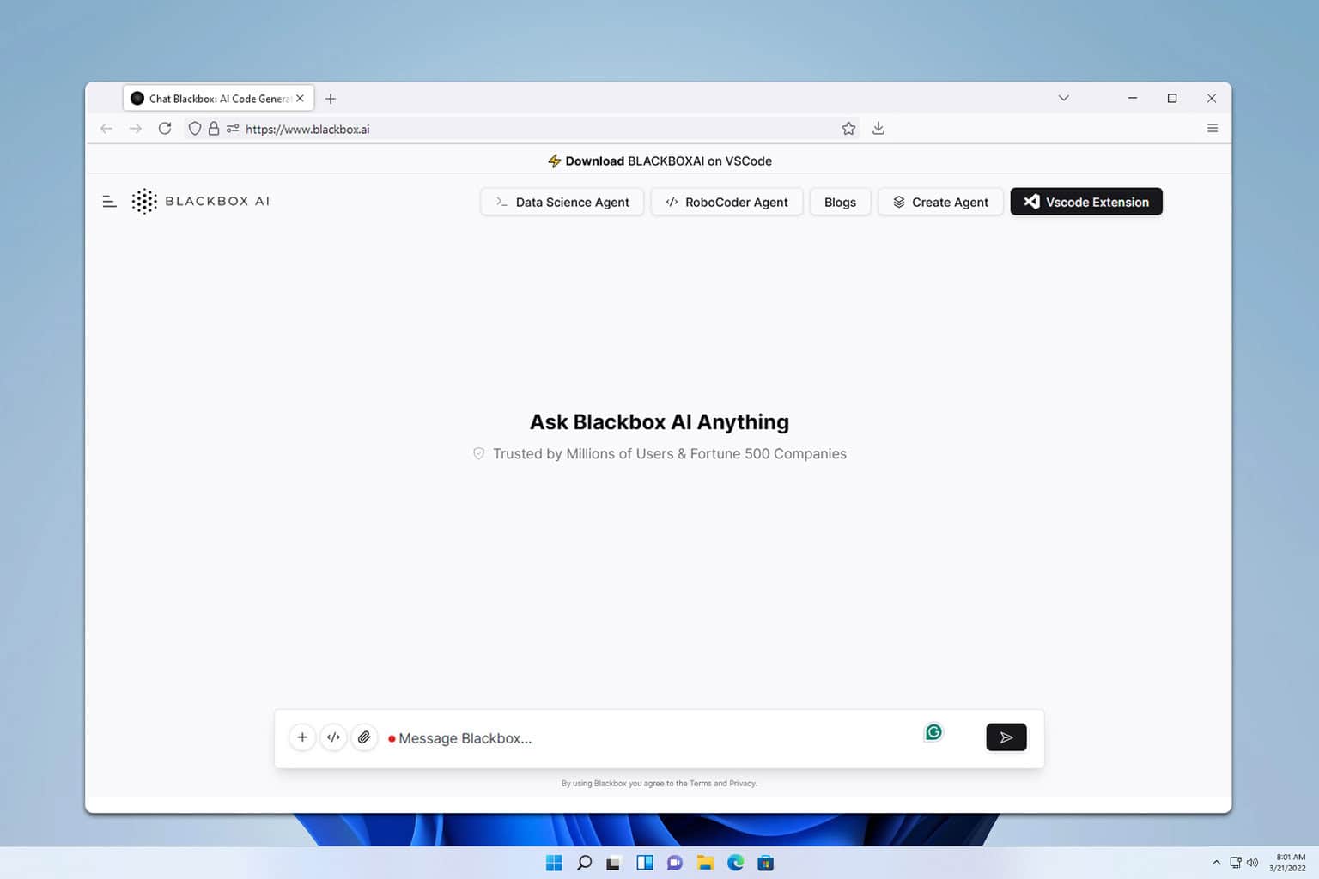Click the padlock site security icon
This screenshot has width=1319, height=879.
(x=214, y=129)
